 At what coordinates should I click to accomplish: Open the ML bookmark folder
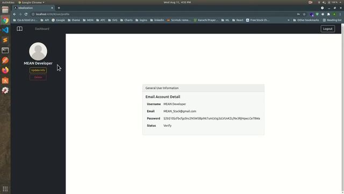[225, 20]
